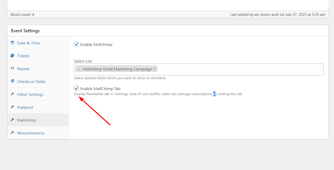334x170 pixels.
Task: Remove Mailchimp Email Marketing Campaign 1 tag
Action: [79, 69]
